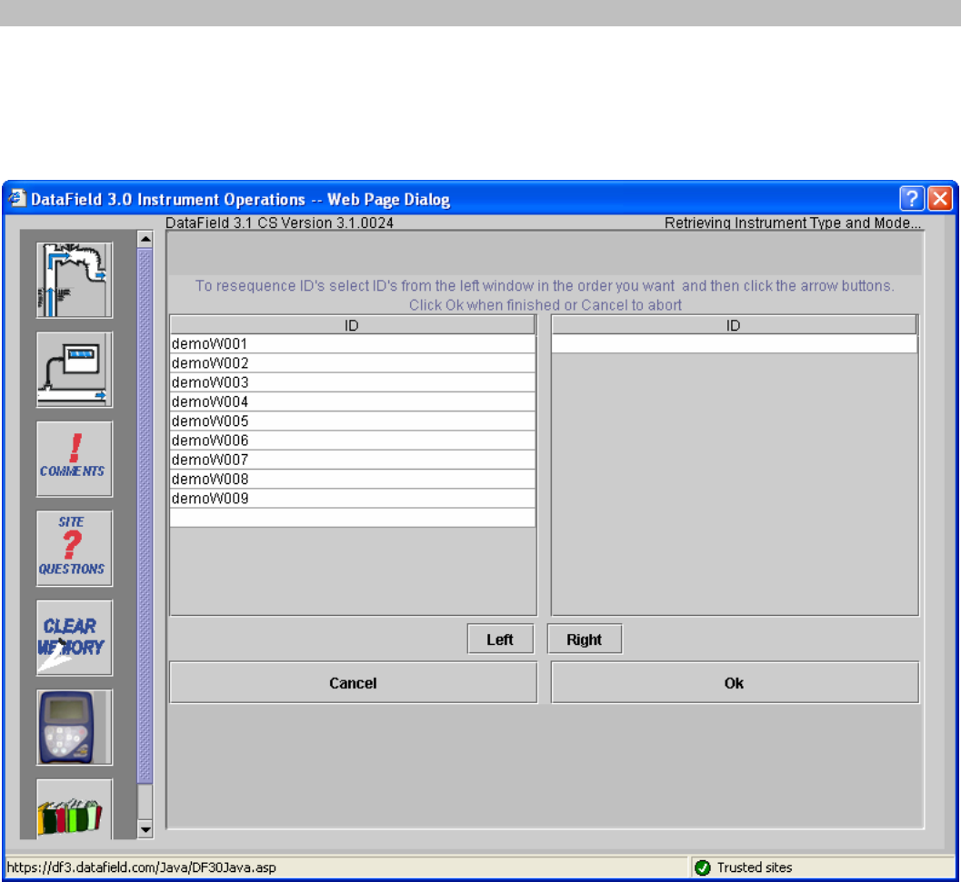
Task: Select ID demoW008 in left list
Action: [353, 479]
